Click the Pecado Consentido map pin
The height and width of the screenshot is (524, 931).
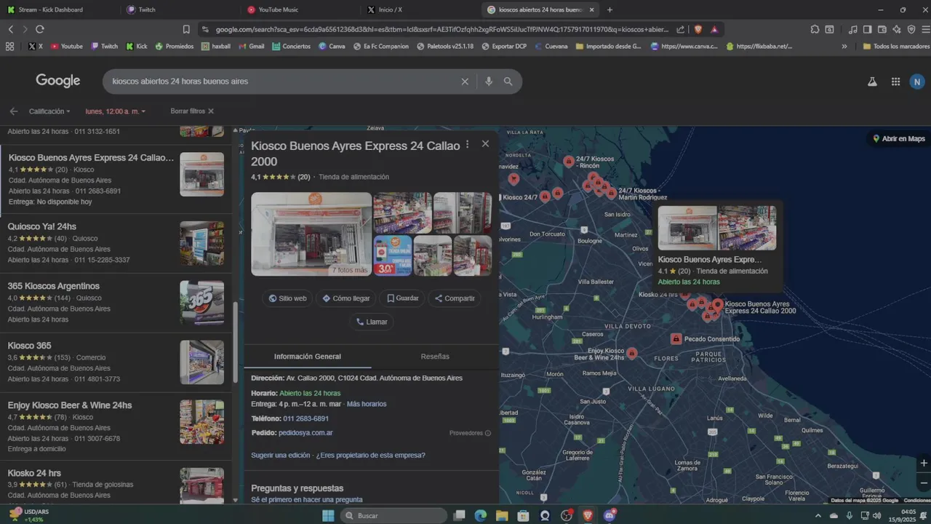click(676, 339)
